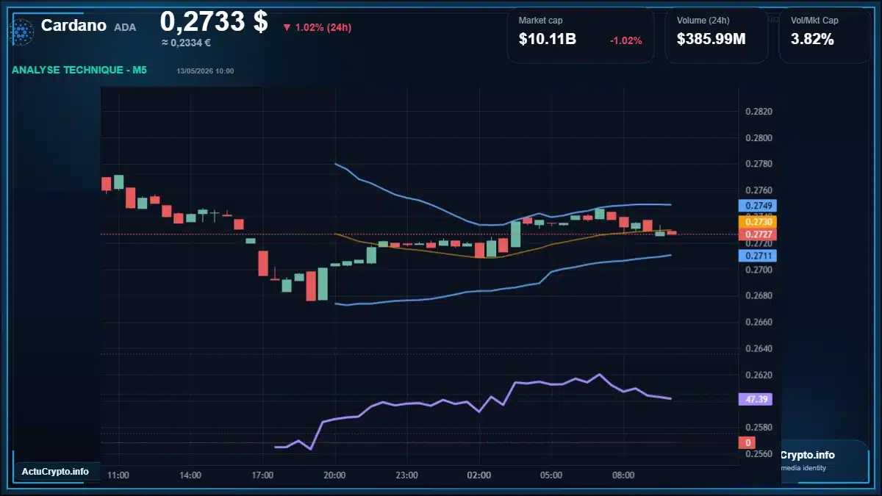This screenshot has height=496, width=882.
Task: Click the 02:00 time axis label
Action: tap(479, 475)
